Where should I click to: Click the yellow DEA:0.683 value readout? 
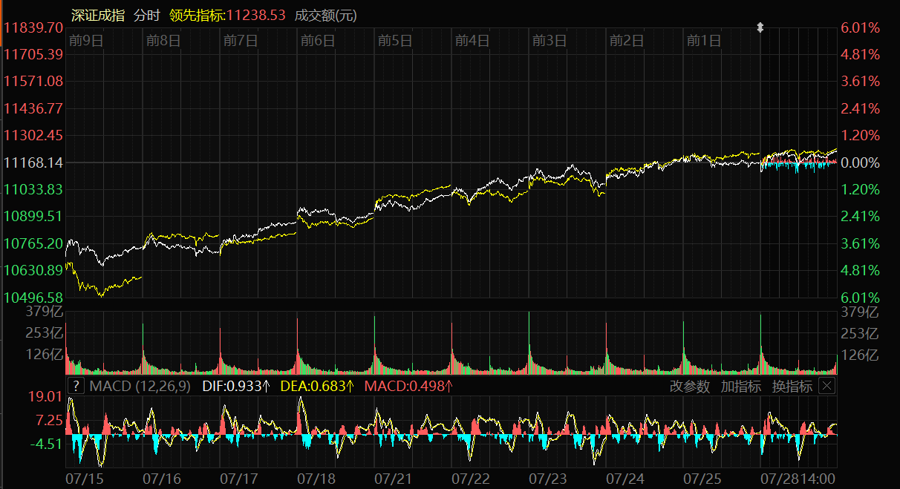[x=317, y=387]
